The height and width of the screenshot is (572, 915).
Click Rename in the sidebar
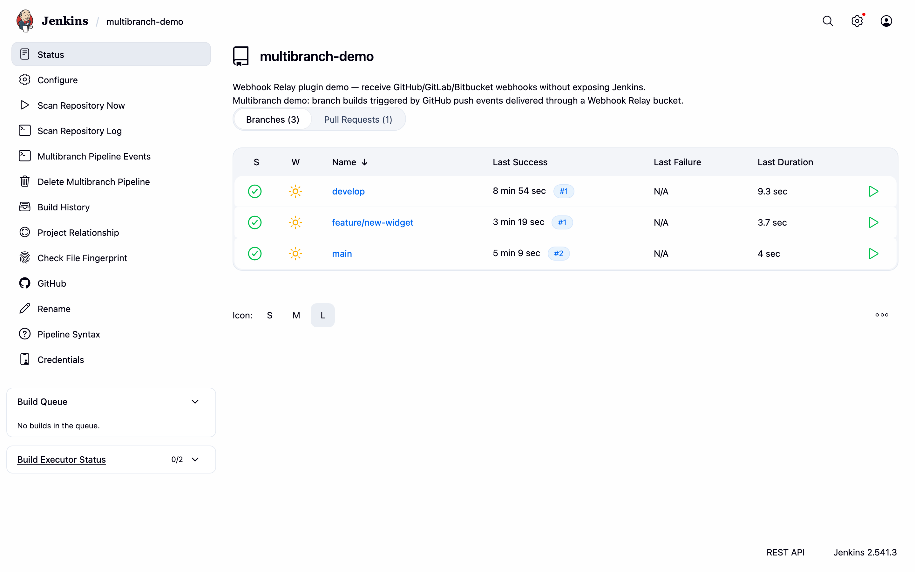[x=111, y=309]
